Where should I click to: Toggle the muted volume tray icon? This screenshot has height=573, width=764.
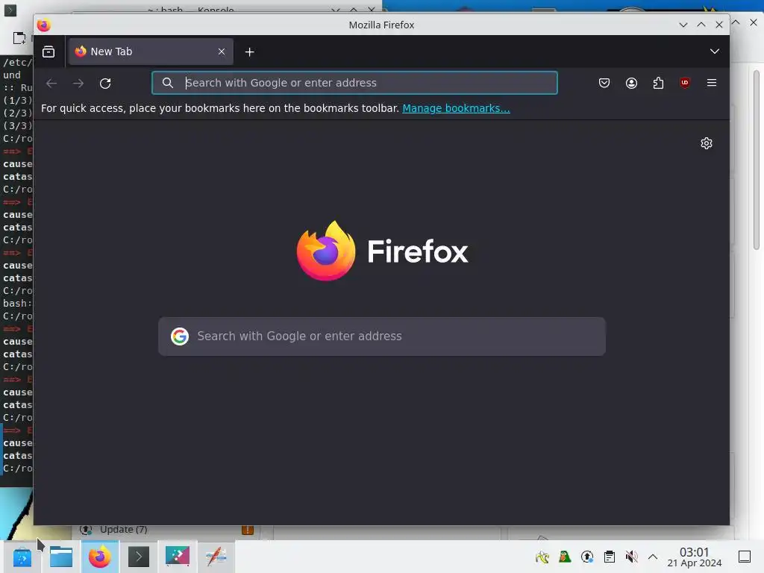coord(631,557)
